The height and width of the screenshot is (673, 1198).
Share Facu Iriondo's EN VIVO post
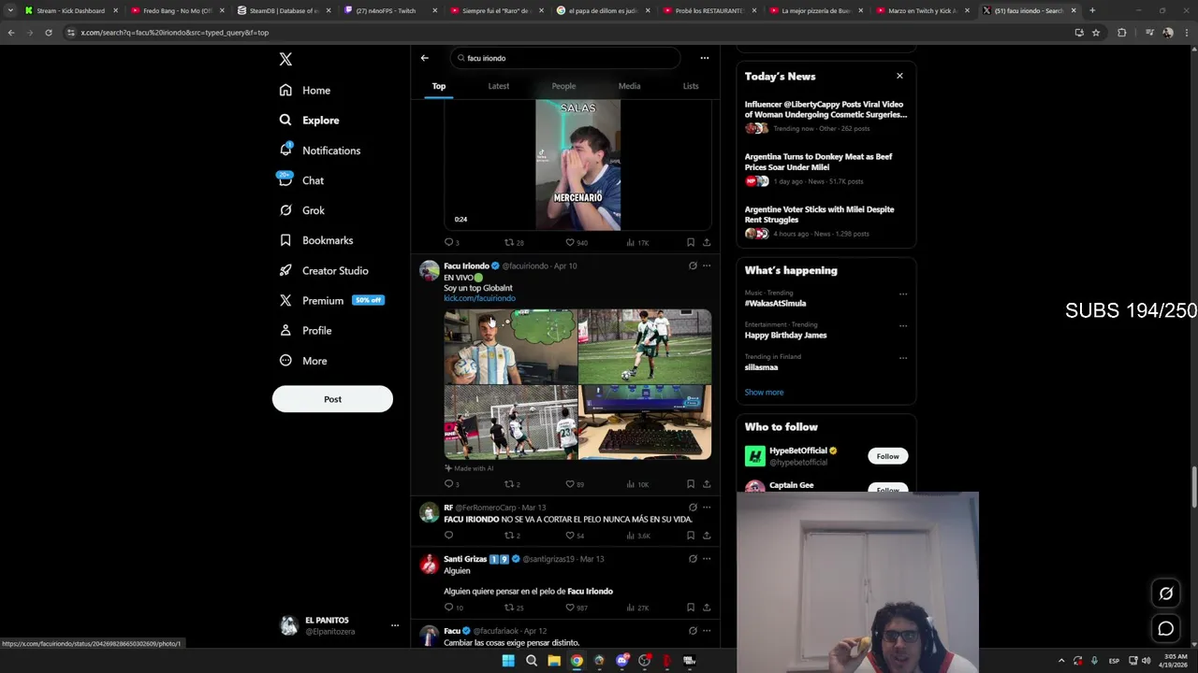click(707, 484)
